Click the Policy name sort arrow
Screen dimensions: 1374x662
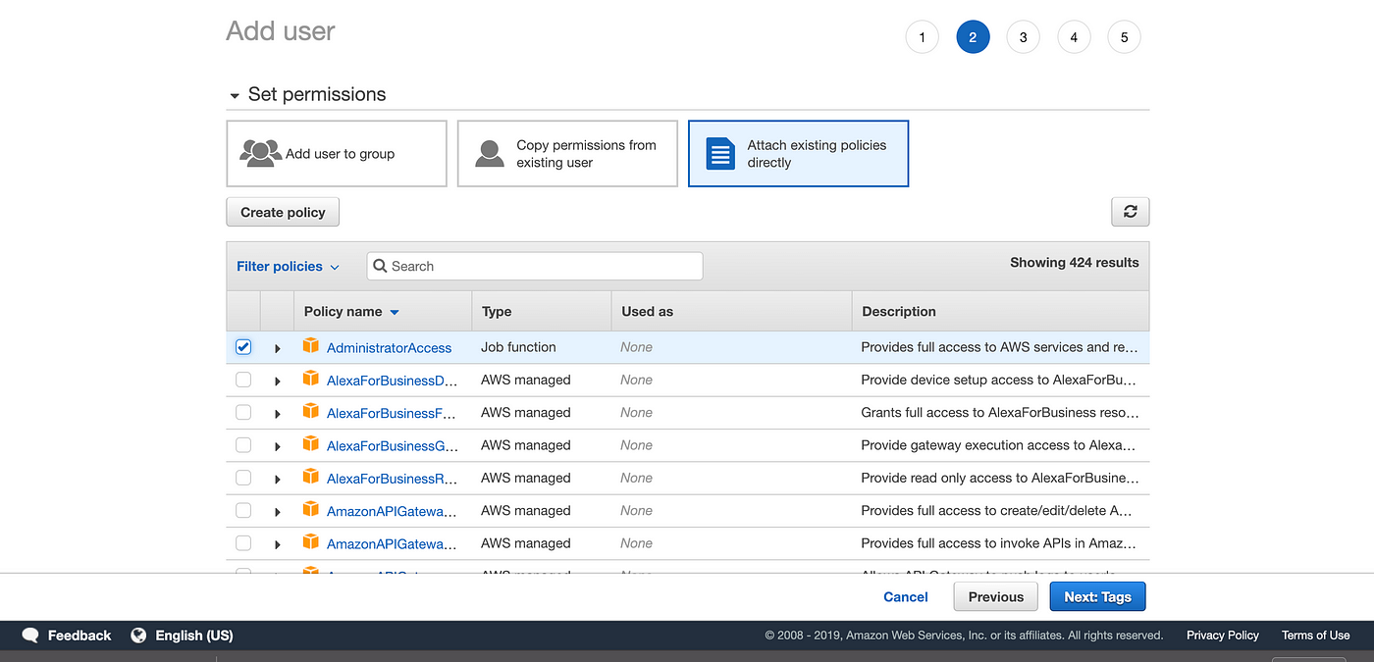(395, 312)
